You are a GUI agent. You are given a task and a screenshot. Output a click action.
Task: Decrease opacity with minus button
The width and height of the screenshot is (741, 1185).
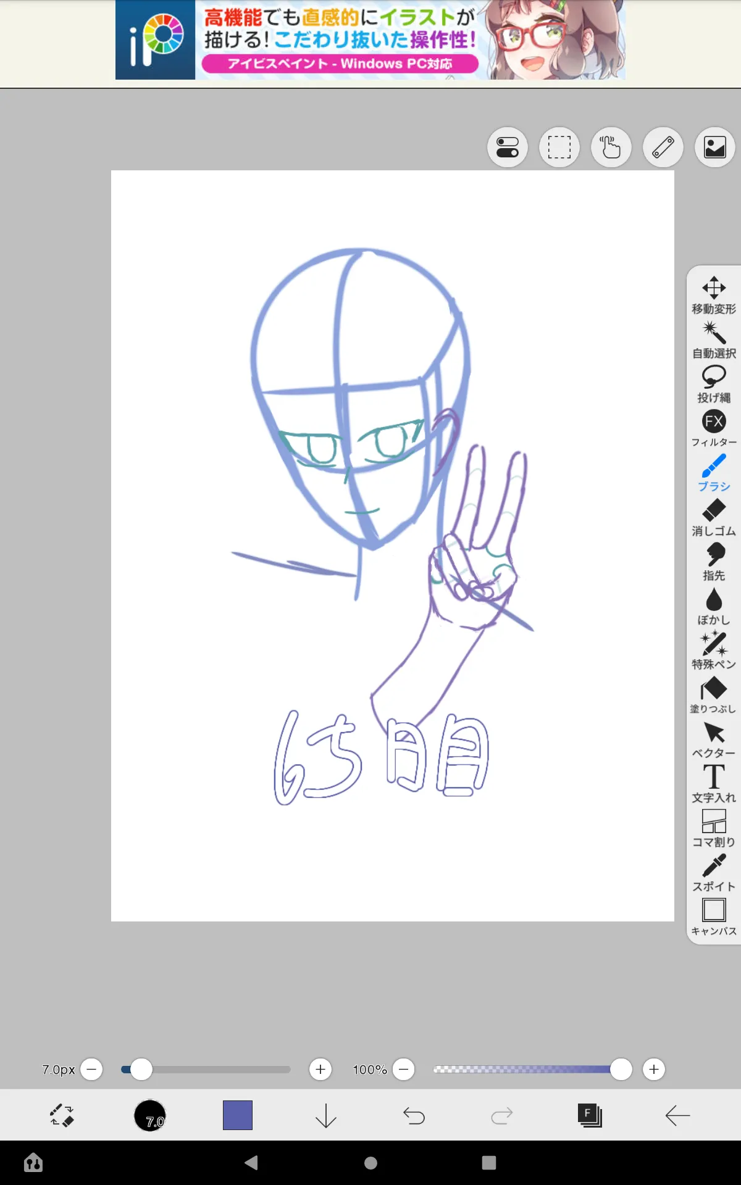click(x=404, y=1069)
